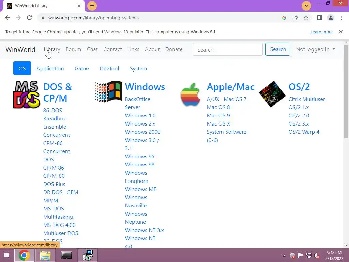Viewport: 349px width, 262px height.
Task: Click the WinWorld brand link
Action: click(x=20, y=49)
